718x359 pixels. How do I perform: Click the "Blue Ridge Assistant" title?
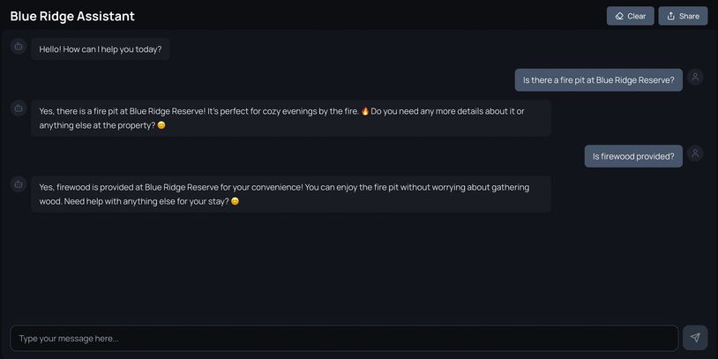point(72,16)
